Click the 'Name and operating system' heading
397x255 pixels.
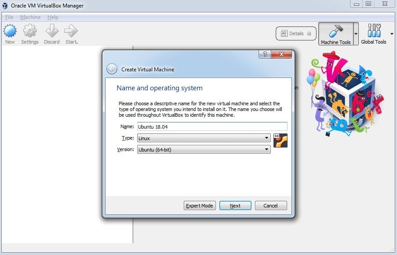pyautogui.click(x=160, y=88)
